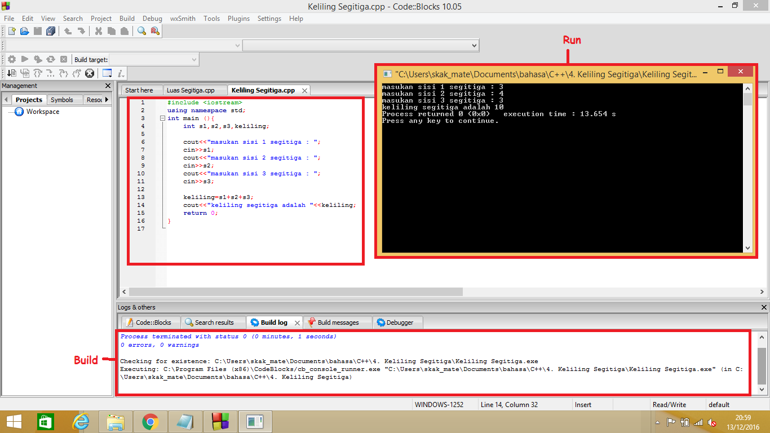Open Google Chrome from the taskbar
The image size is (770, 433).
[x=150, y=422]
